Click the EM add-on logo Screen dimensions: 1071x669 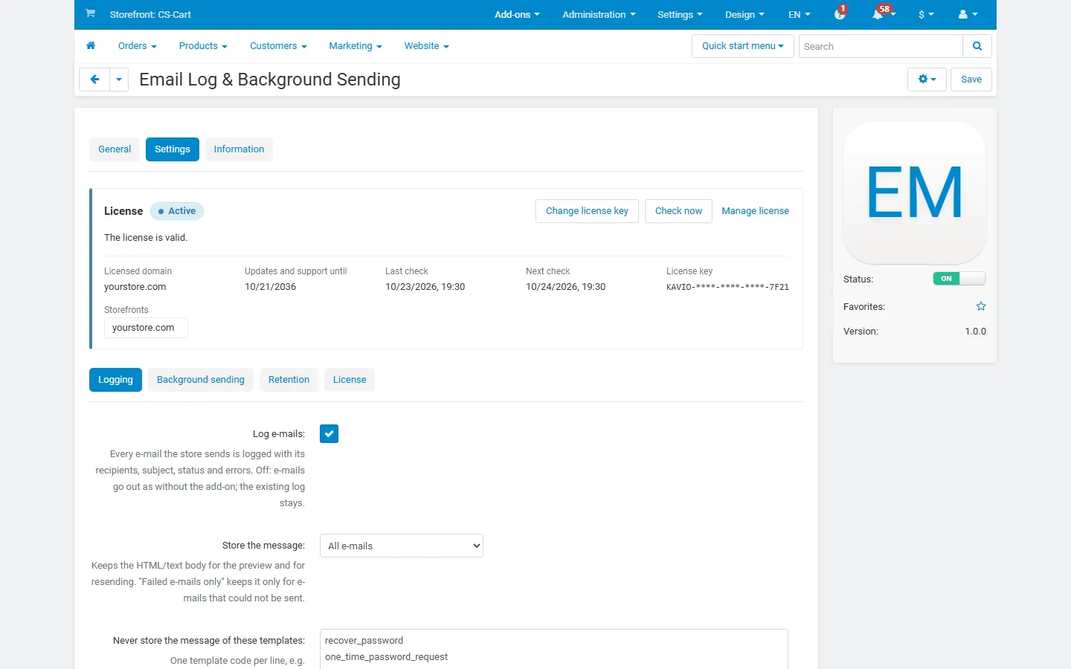point(915,193)
